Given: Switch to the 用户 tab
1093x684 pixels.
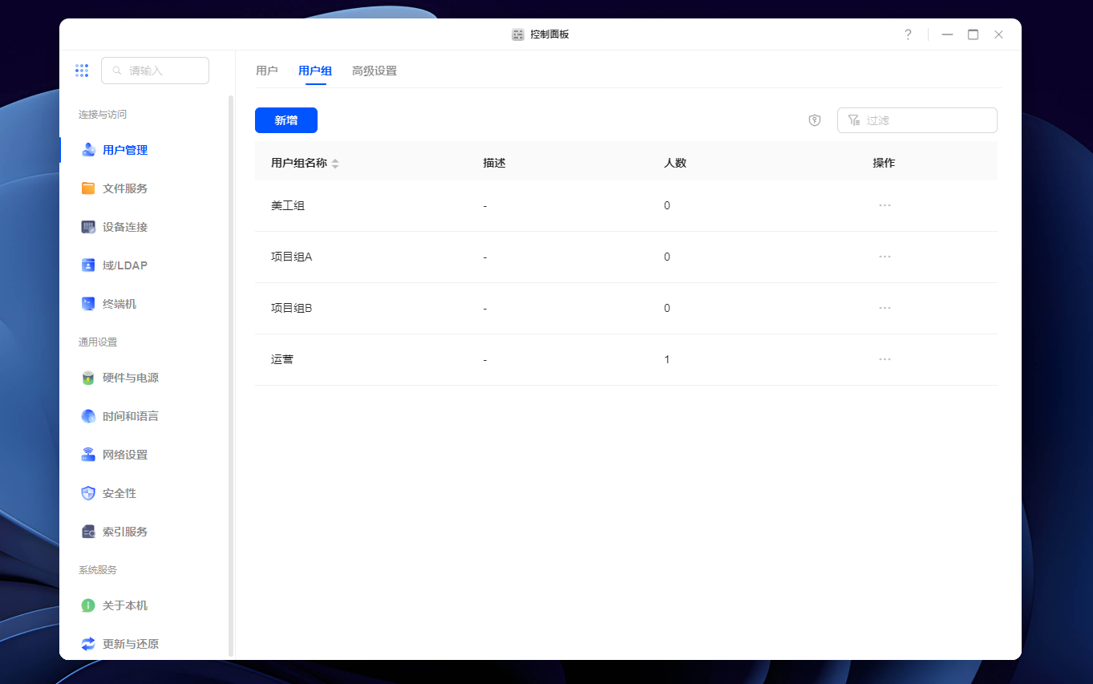Looking at the screenshot, I should tap(267, 71).
